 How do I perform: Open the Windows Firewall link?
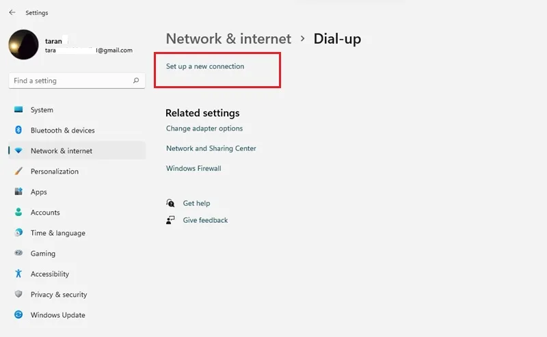click(x=194, y=168)
